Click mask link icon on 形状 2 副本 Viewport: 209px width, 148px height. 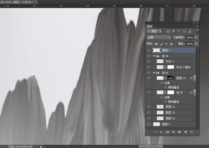[165, 67]
